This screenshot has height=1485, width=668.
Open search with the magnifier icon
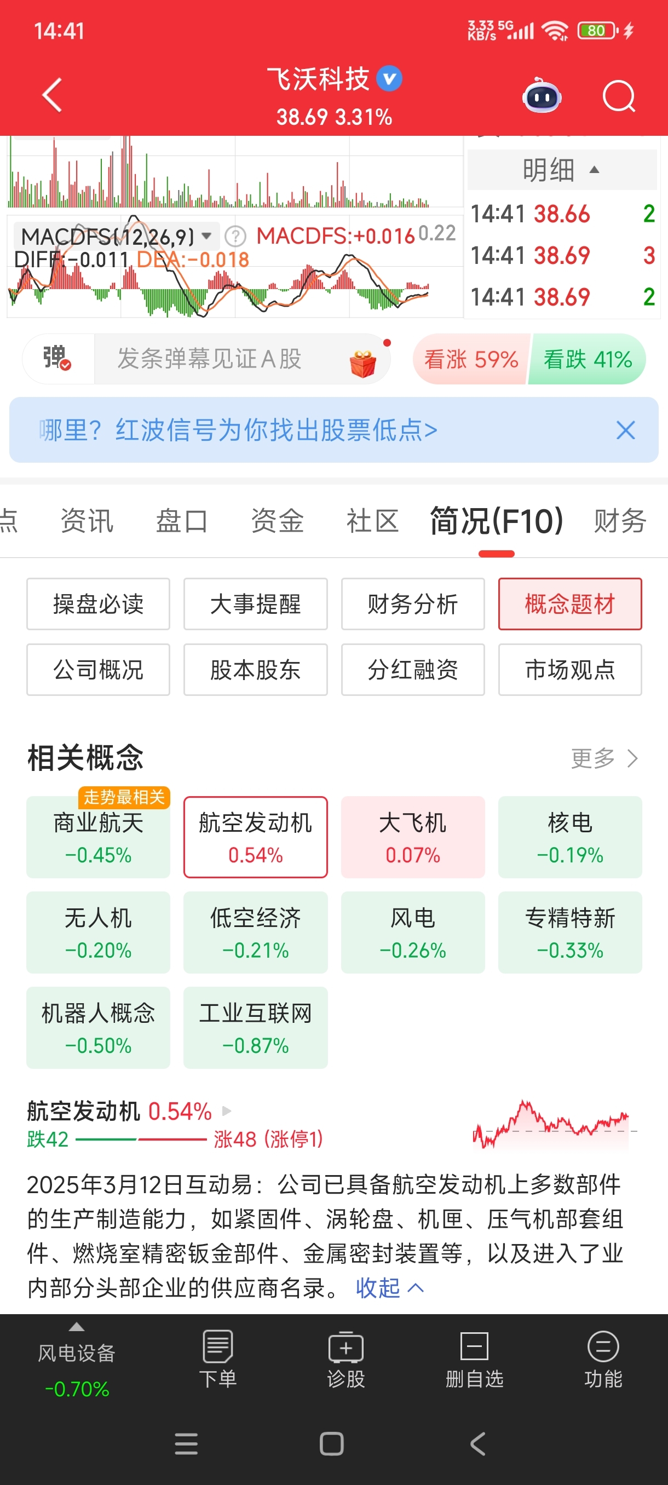(x=619, y=96)
